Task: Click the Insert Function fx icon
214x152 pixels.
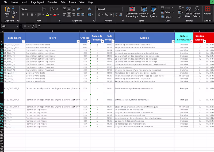Action: tap(33, 26)
